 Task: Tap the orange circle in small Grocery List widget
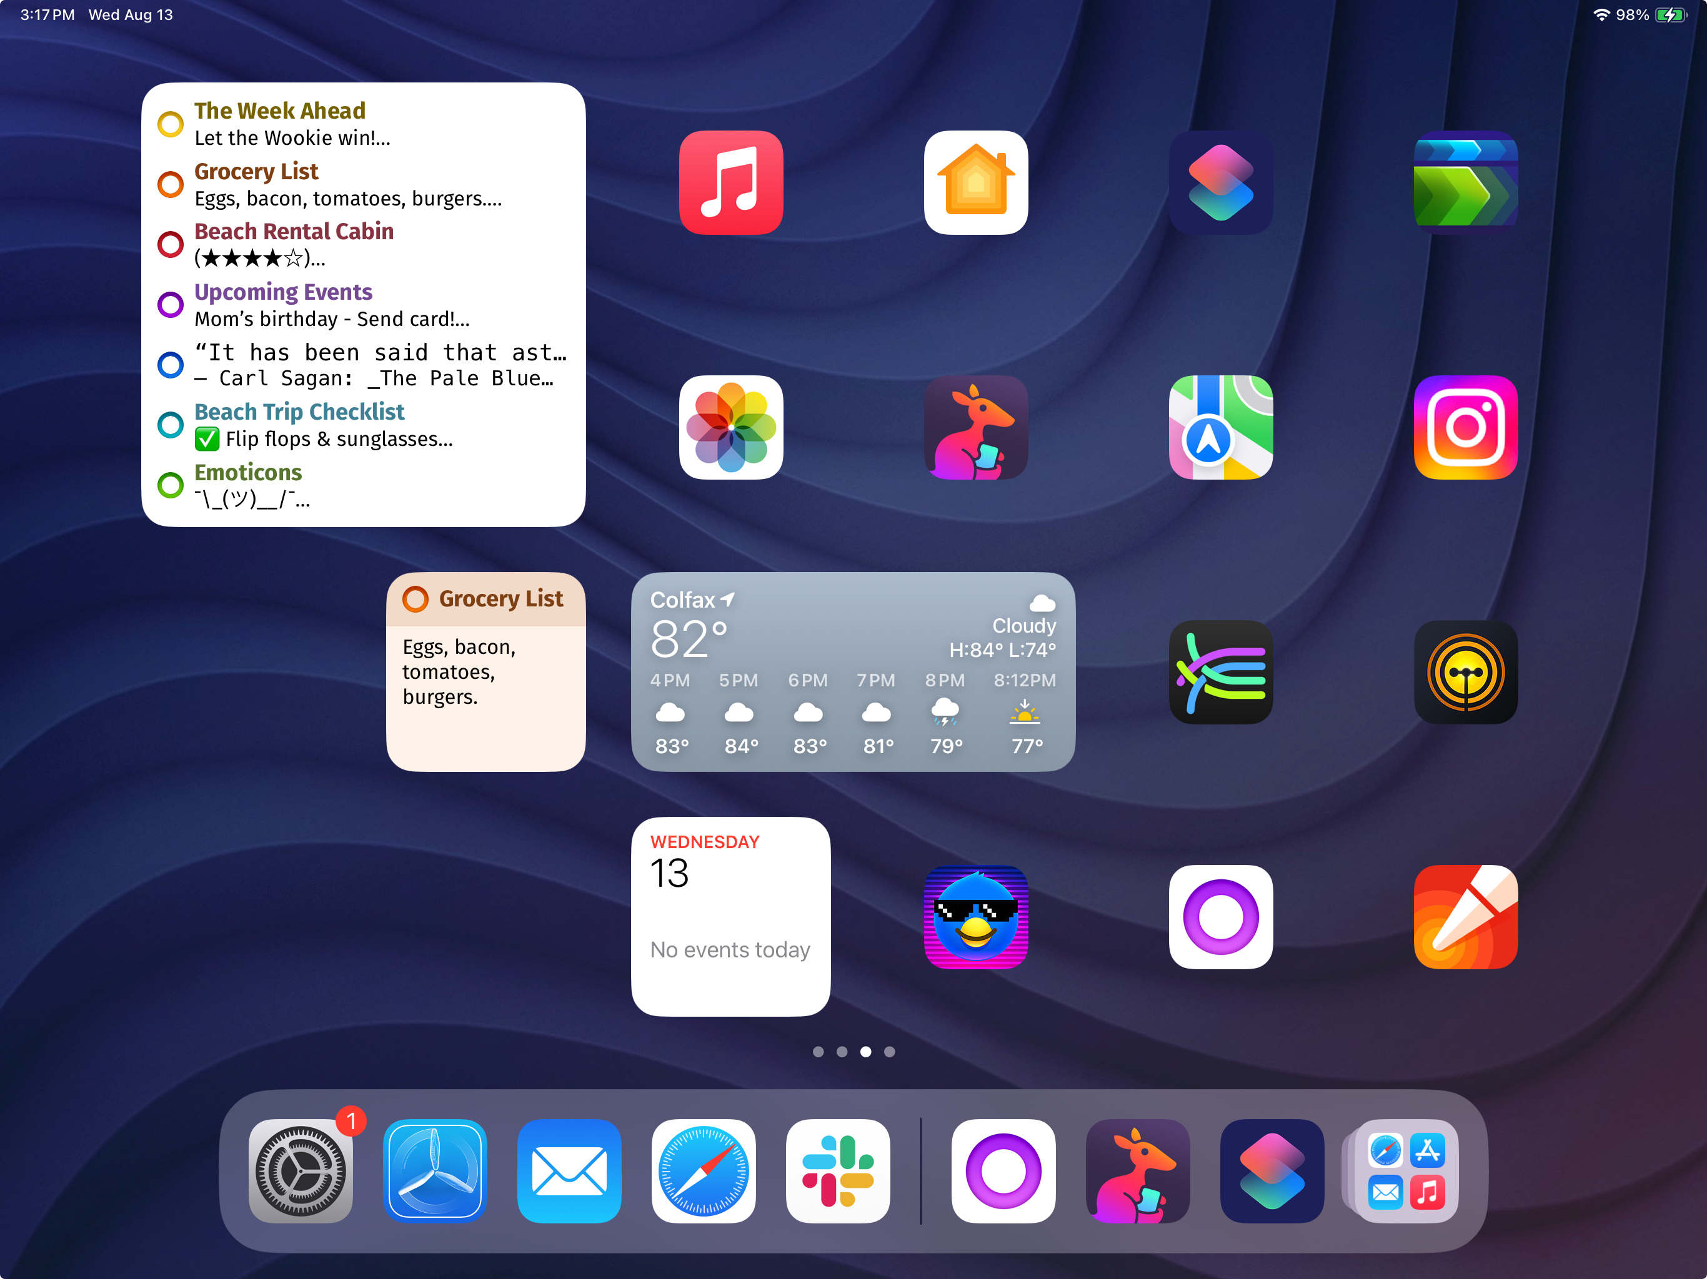click(x=415, y=599)
